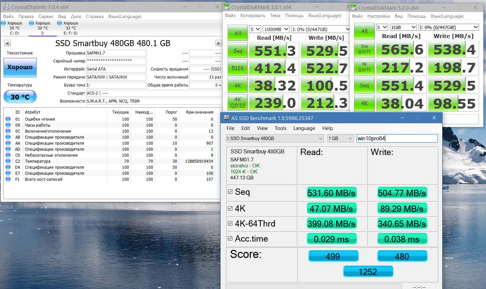This screenshot has height=289, width=486.
Task: Toggle the Acc.time test checkbox
Action: tap(230, 239)
